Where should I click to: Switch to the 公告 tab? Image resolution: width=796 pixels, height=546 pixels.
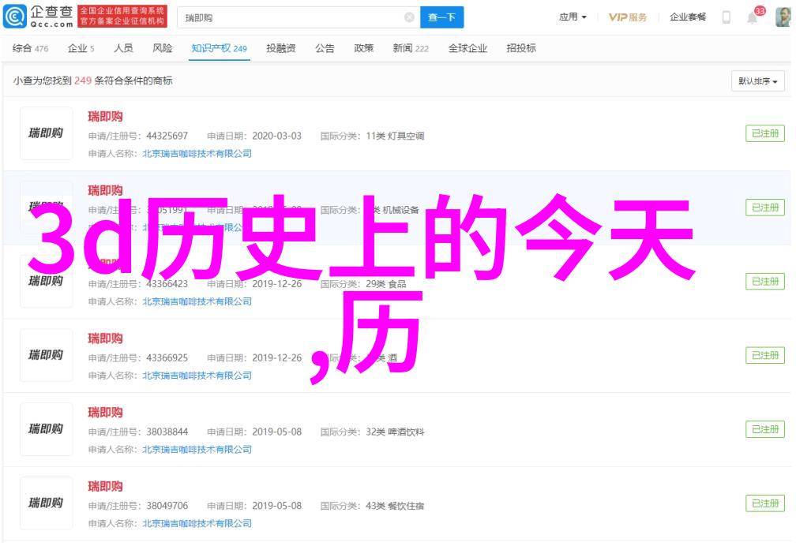click(325, 48)
